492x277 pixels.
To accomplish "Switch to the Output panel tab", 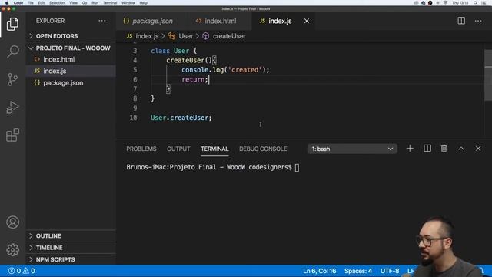I will [x=178, y=149].
